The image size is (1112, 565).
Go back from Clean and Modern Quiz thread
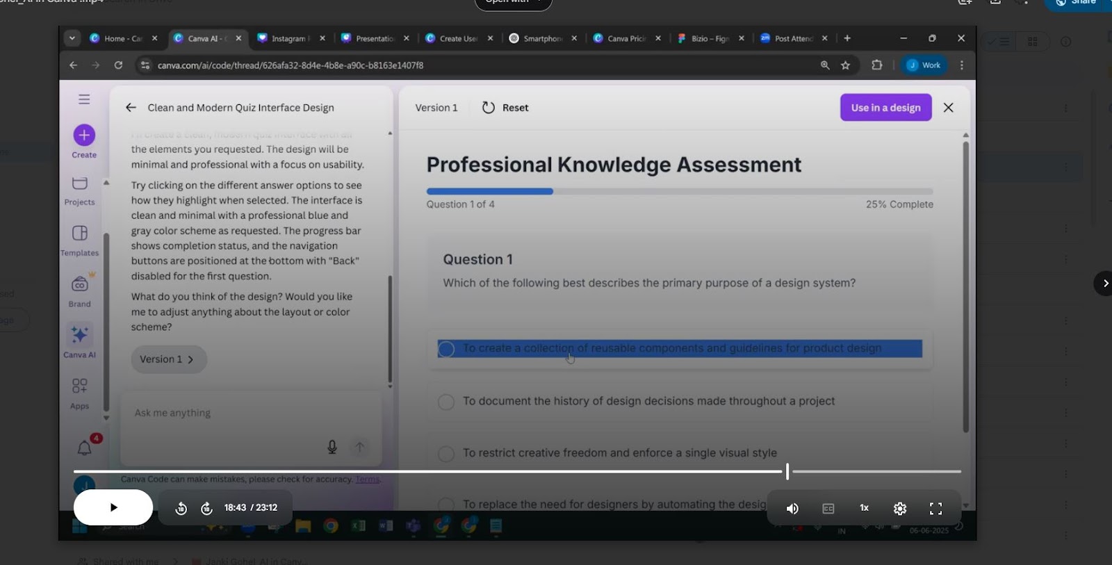[131, 108]
